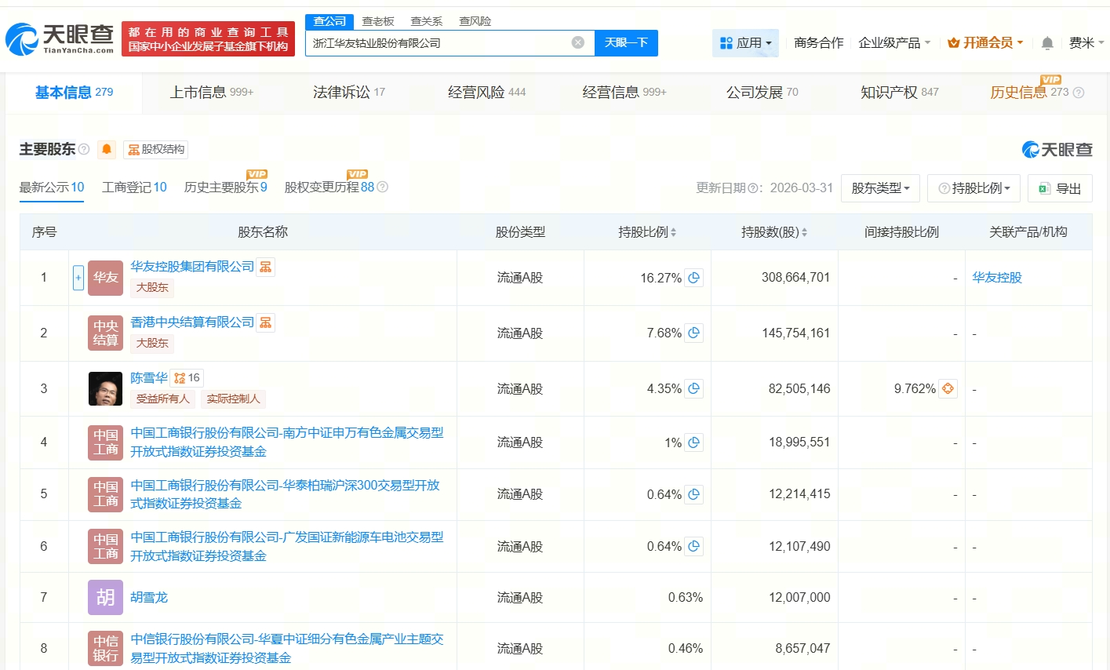
Task: Open the equity structure icon beside 香港中央结算有限公司
Action: 266,322
